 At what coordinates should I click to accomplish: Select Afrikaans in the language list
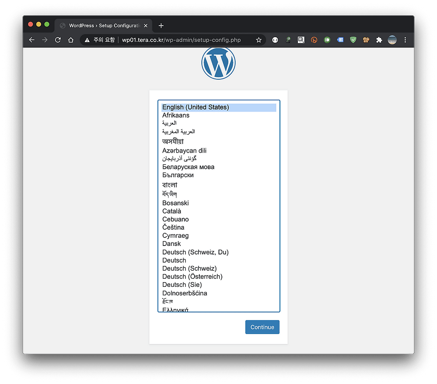219,115
